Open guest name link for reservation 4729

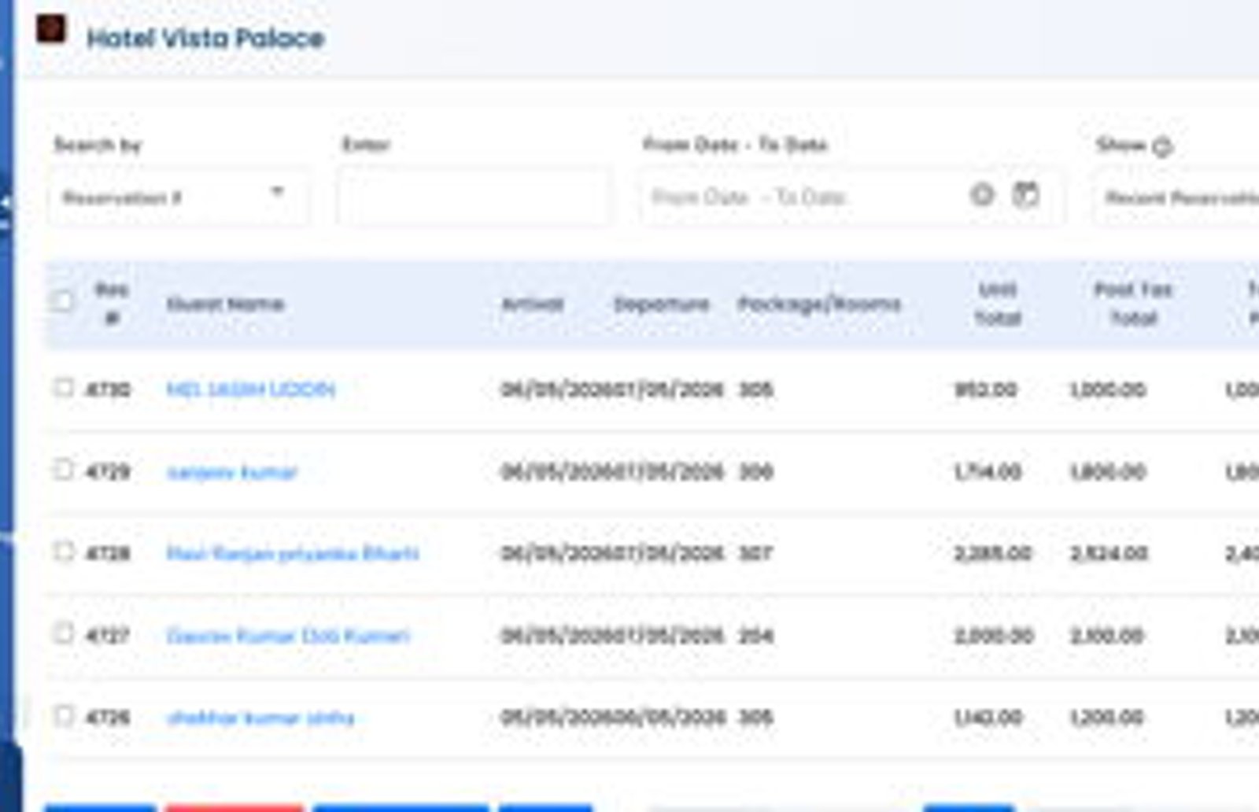(232, 472)
